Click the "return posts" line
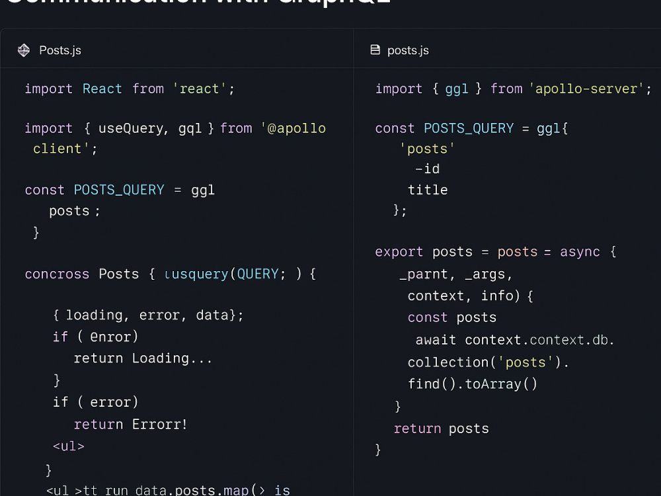This screenshot has height=496, width=661. [442, 429]
